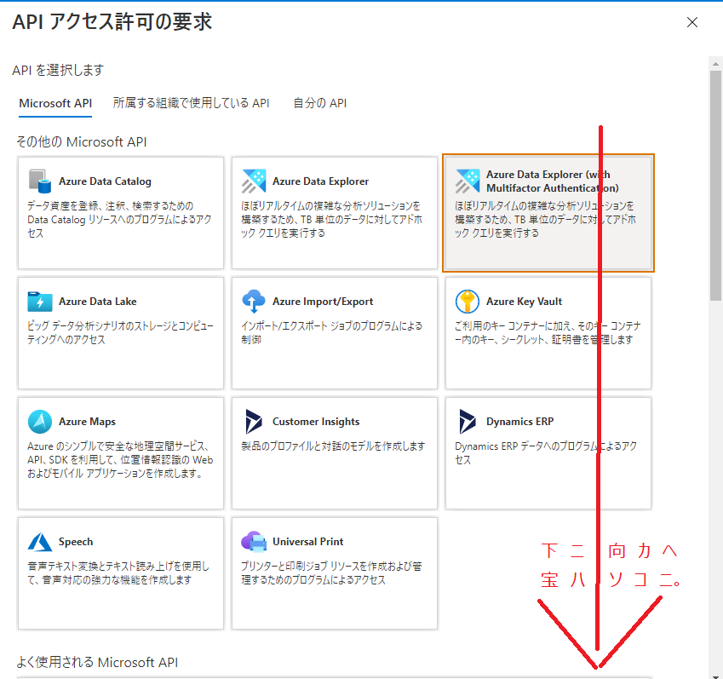Close the API アクセス許可の要求 dialog
The height and width of the screenshot is (679, 723).
tap(692, 22)
